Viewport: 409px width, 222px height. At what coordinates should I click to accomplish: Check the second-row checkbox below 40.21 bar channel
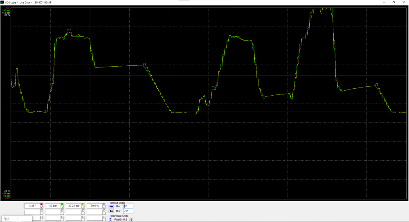tap(83, 213)
